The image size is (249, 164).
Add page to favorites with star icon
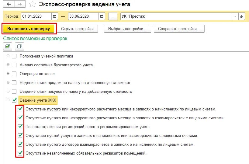coord(32,4)
